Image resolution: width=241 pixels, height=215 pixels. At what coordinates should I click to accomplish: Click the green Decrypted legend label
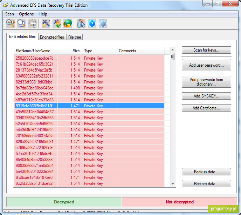(64, 202)
